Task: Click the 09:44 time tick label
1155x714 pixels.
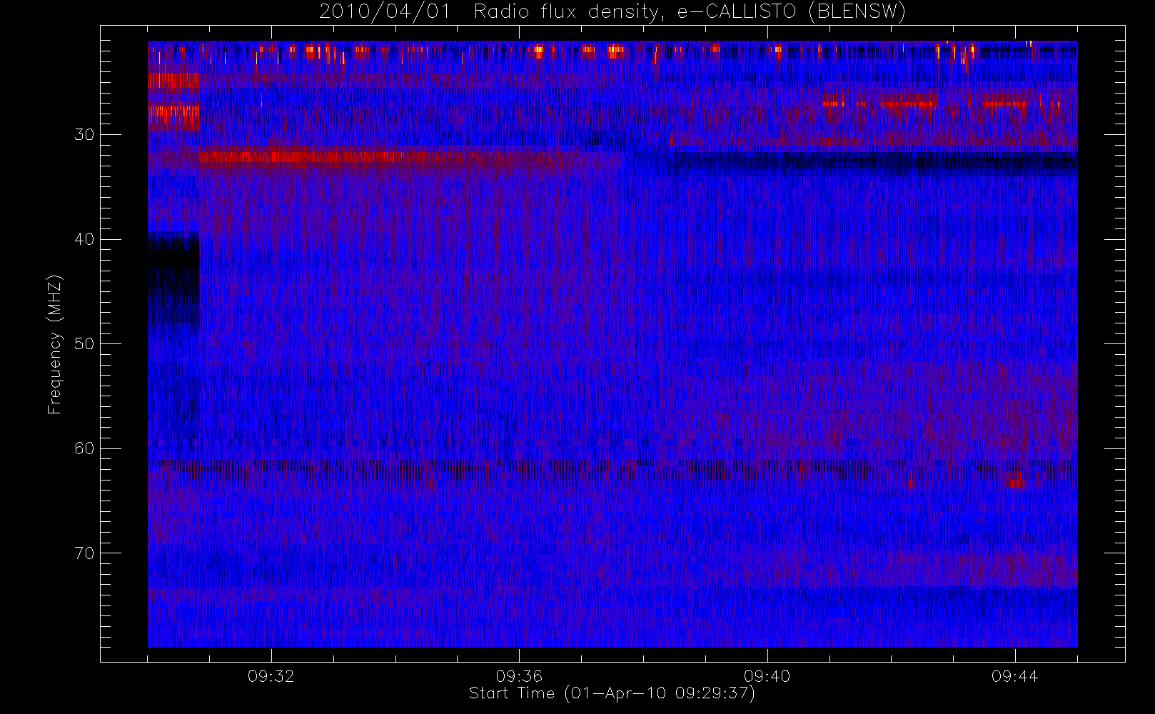Action: point(1014,676)
